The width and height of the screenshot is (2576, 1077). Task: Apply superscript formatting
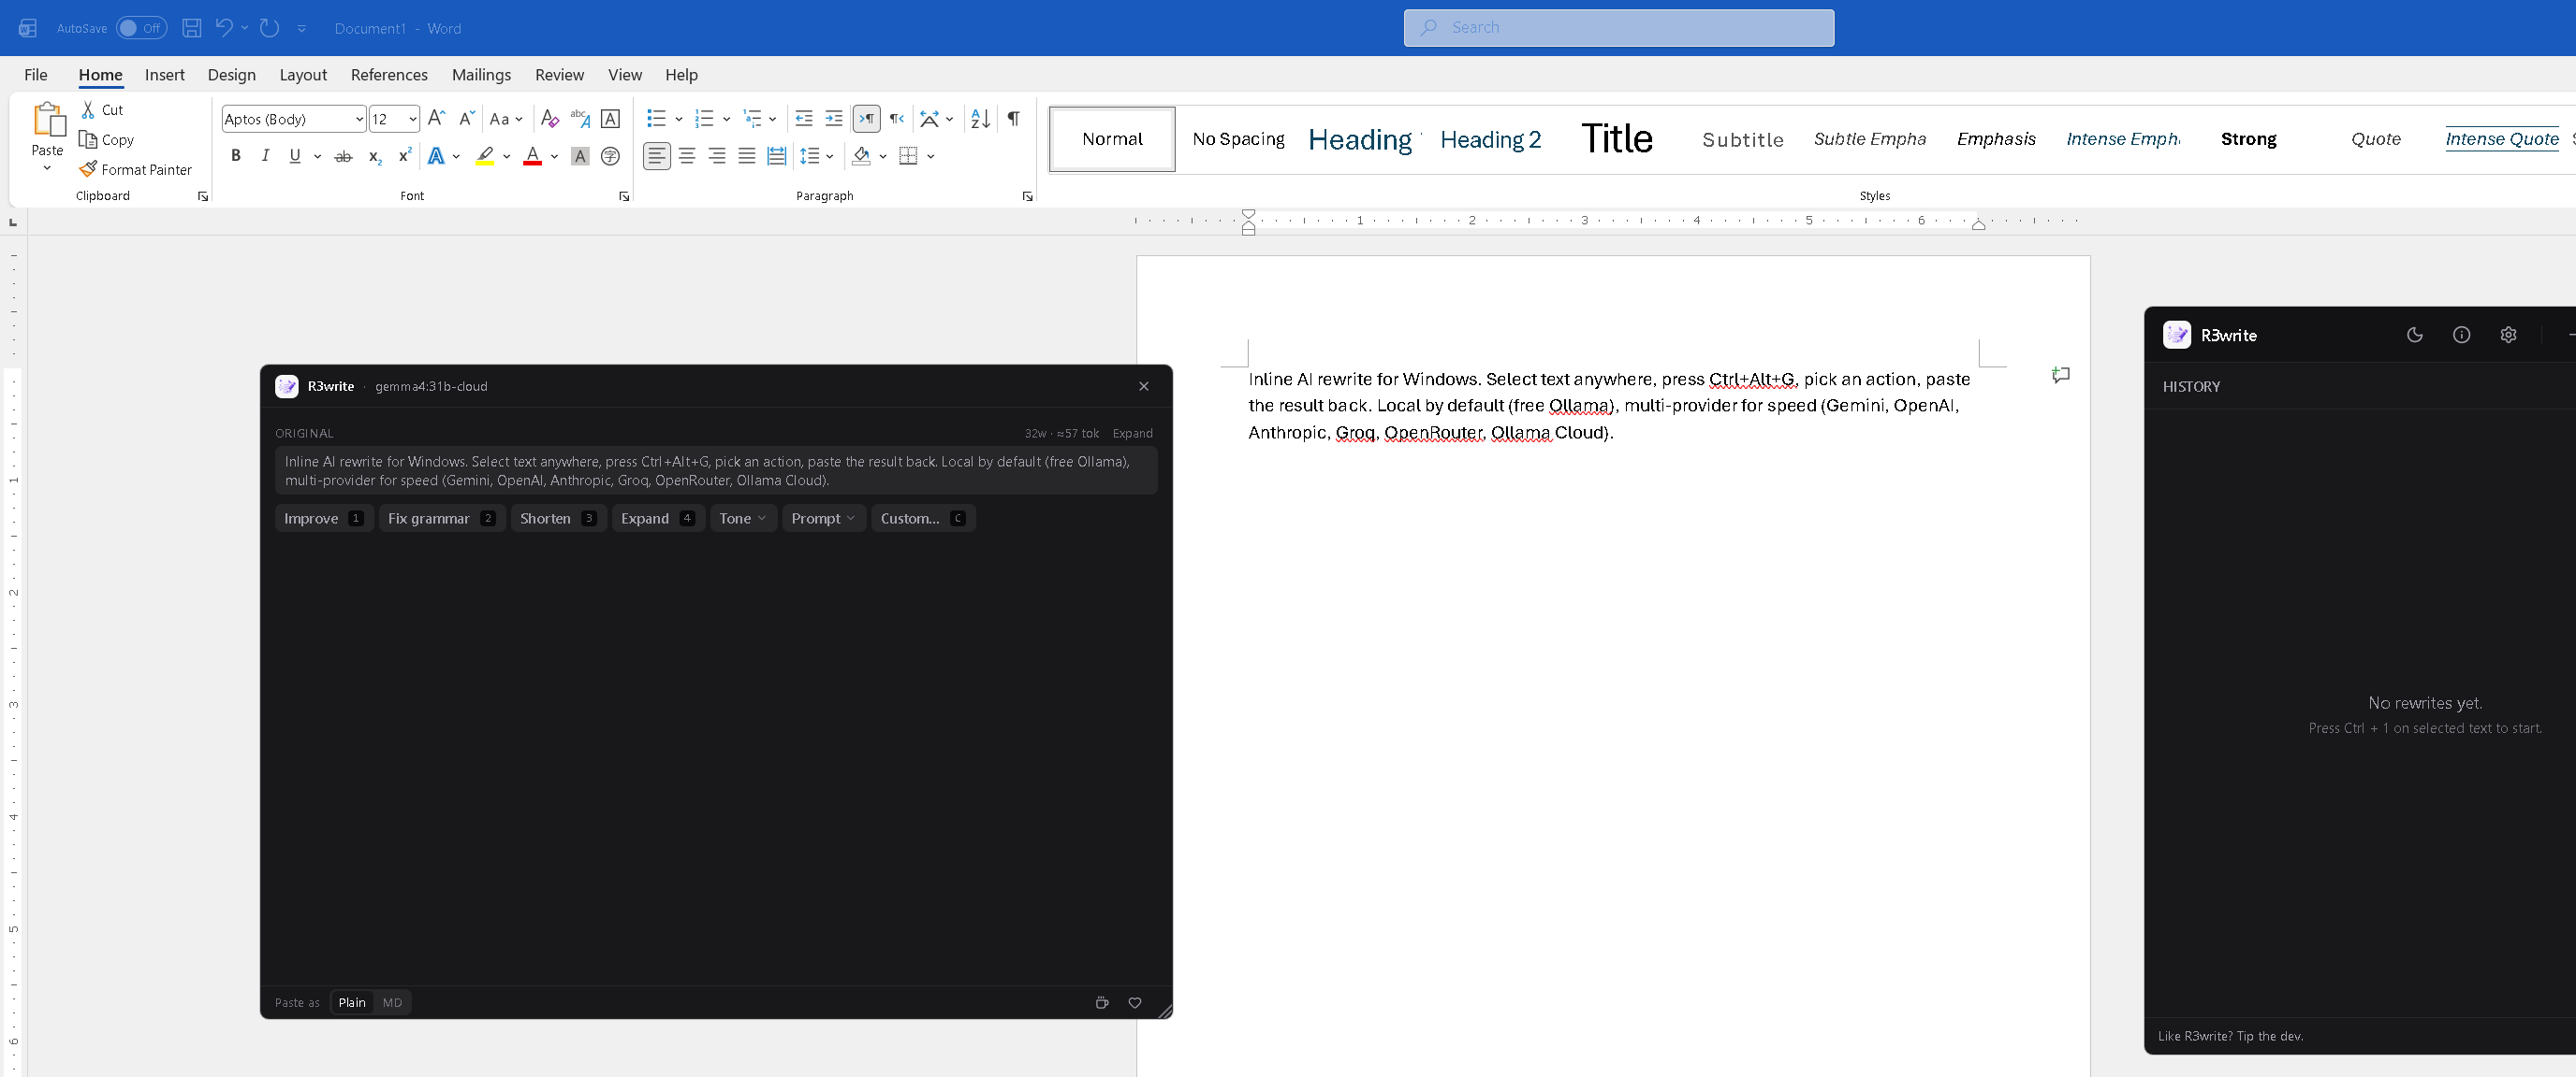(x=404, y=156)
